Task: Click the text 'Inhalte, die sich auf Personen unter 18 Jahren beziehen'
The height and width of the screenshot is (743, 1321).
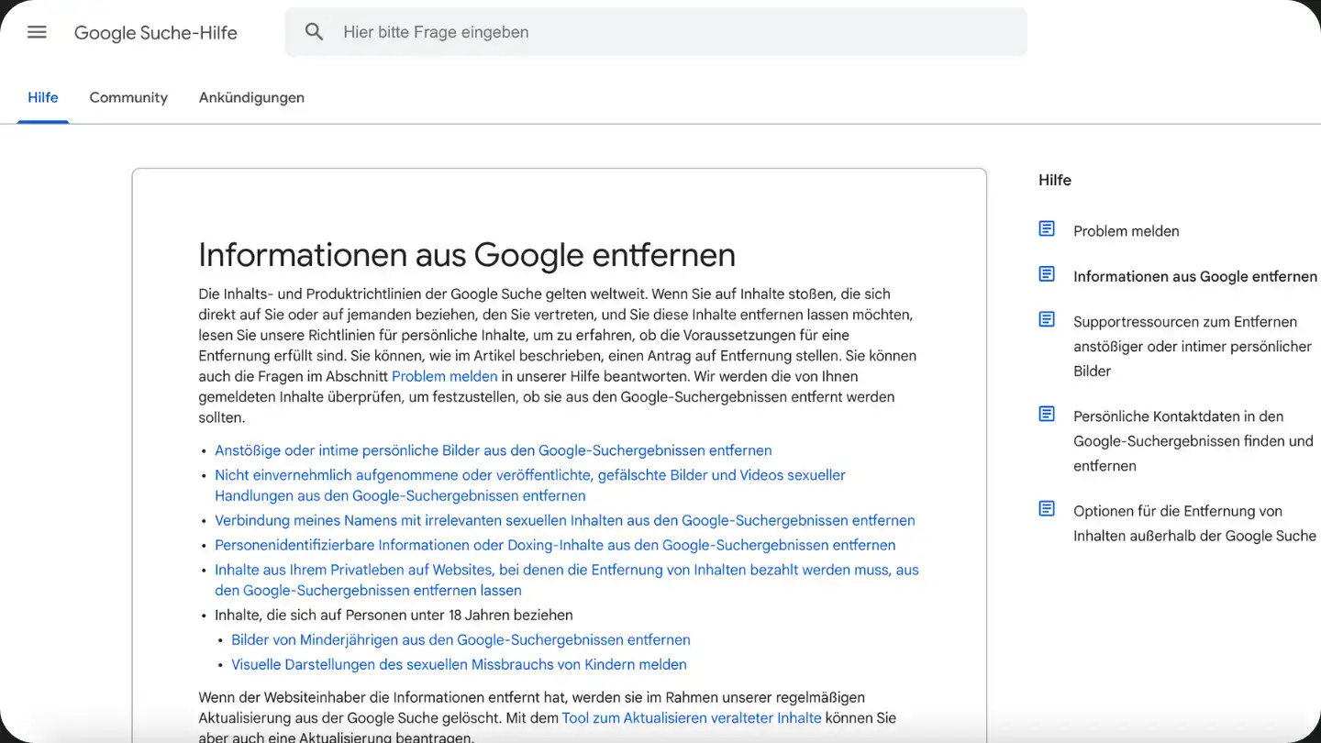Action: 394,615
